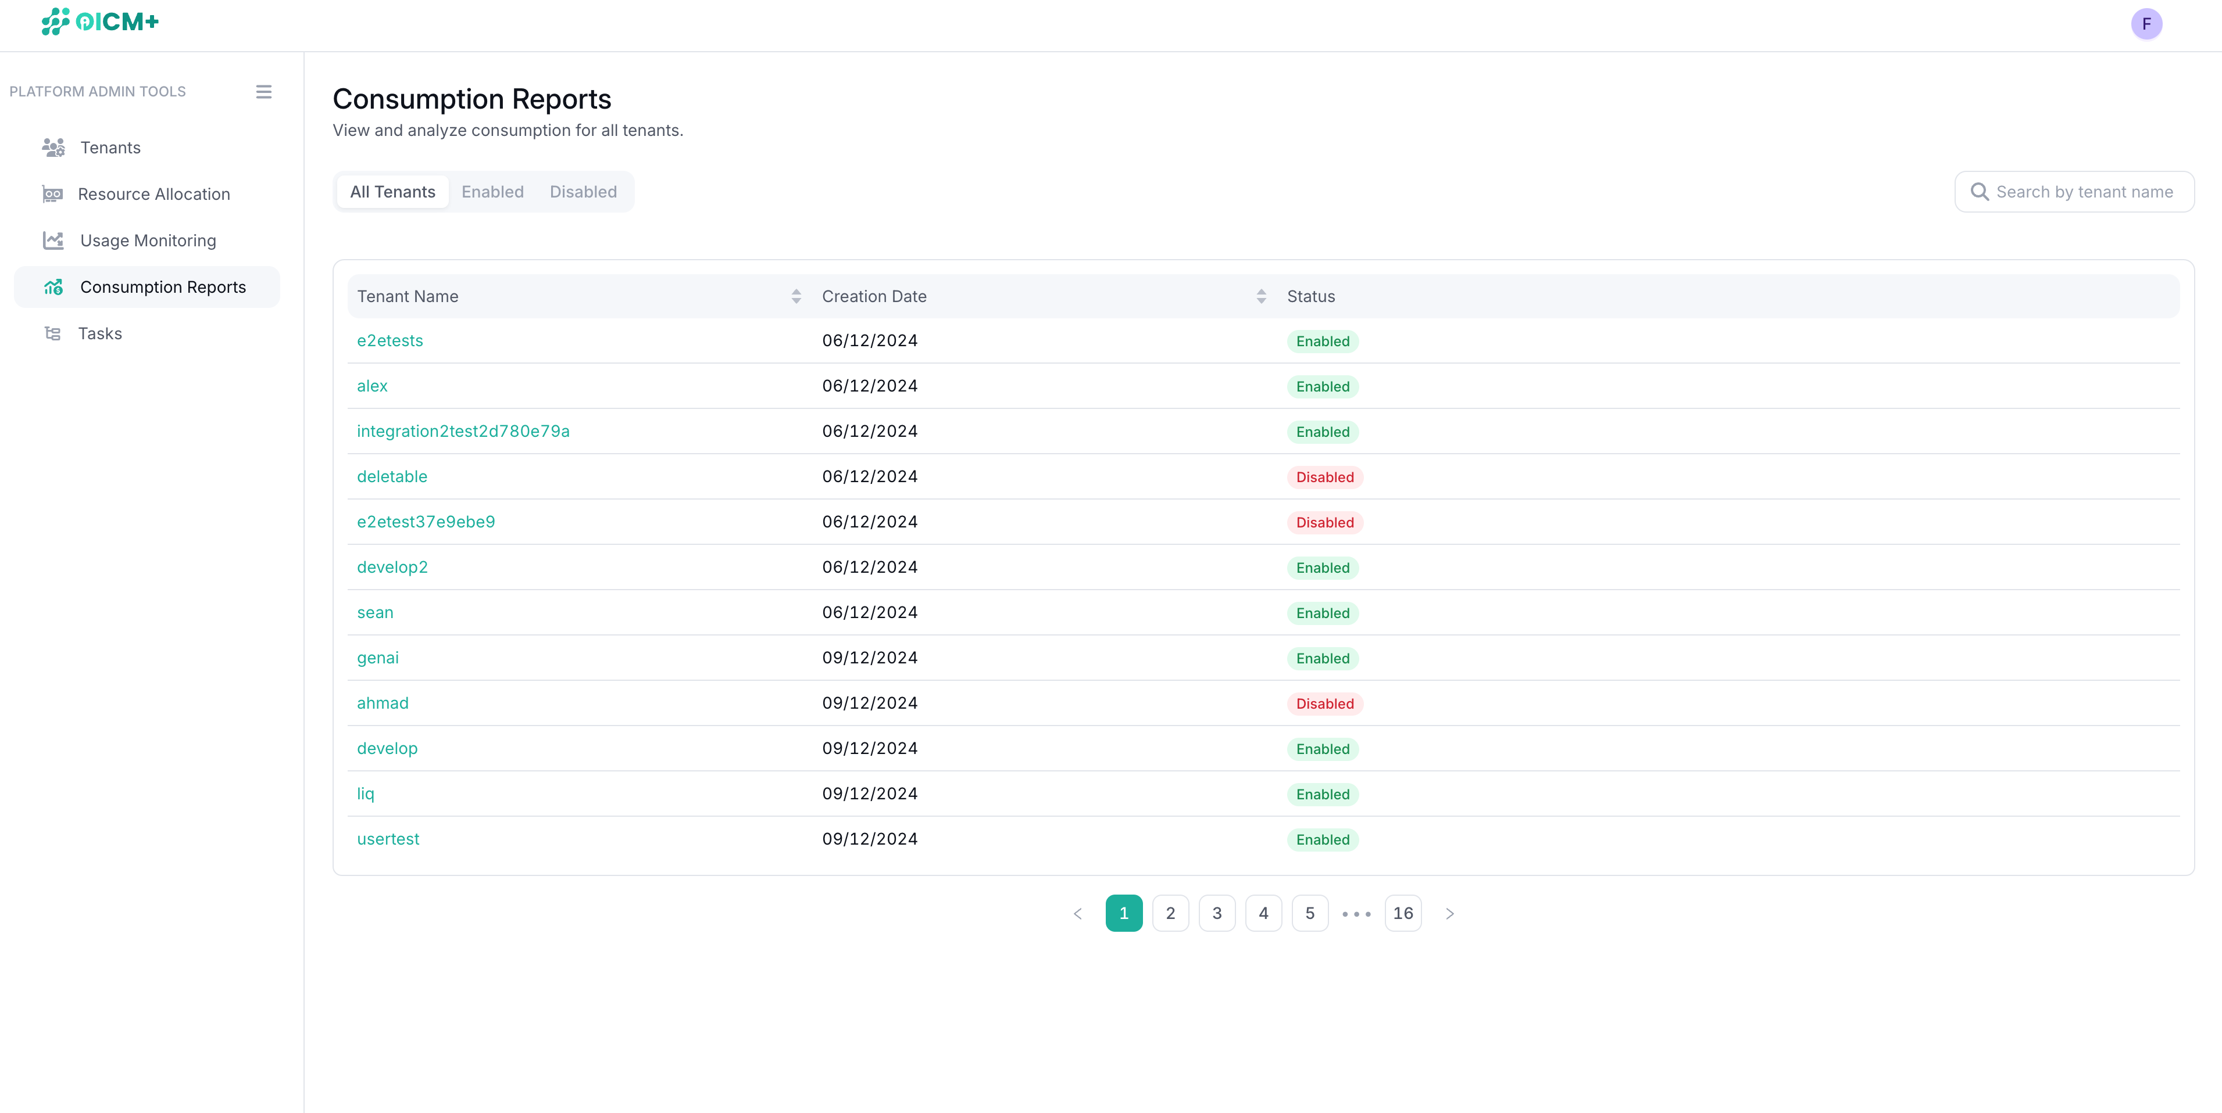This screenshot has height=1113, width=2222.
Task: Click the Consumption Reports sidebar icon
Action: [53, 286]
